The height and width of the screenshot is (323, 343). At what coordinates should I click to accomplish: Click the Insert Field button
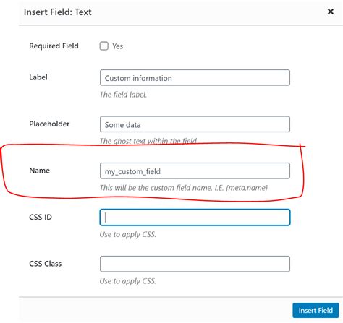pos(316,310)
